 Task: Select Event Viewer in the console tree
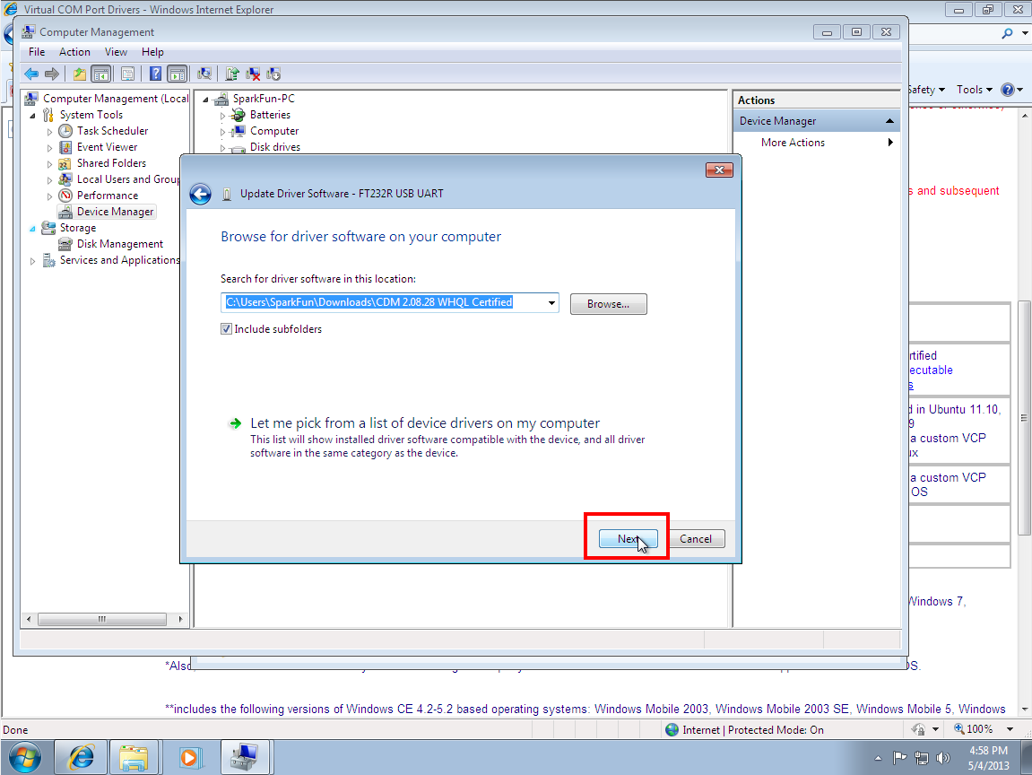point(108,147)
